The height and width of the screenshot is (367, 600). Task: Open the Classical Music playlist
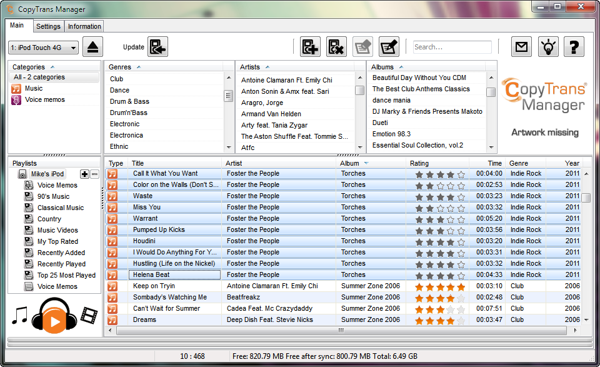click(61, 208)
